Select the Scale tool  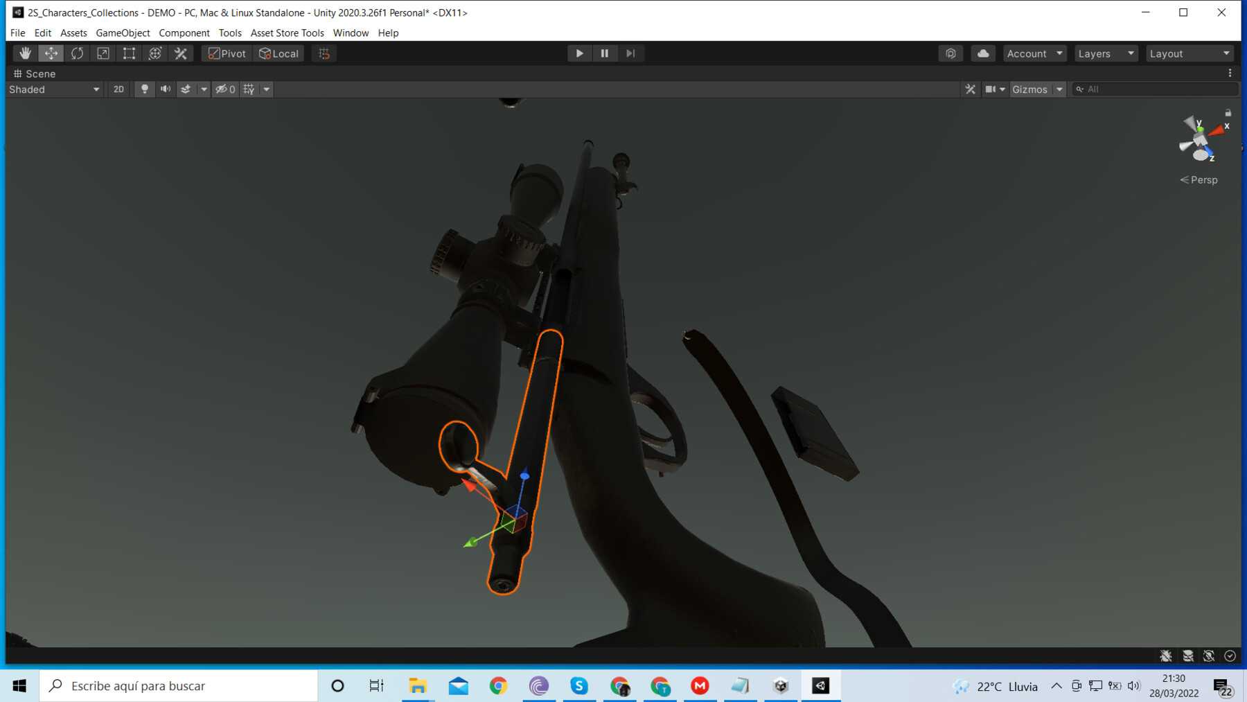103,53
